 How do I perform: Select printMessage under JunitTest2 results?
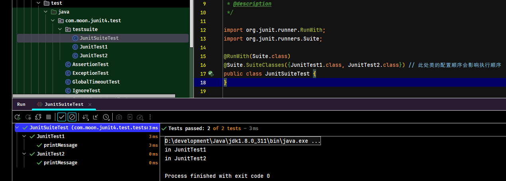(x=61, y=163)
